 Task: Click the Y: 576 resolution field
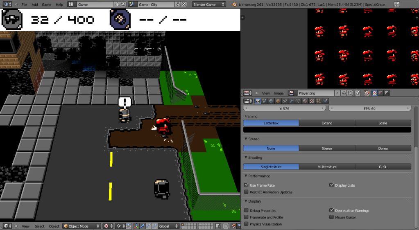click(284, 108)
